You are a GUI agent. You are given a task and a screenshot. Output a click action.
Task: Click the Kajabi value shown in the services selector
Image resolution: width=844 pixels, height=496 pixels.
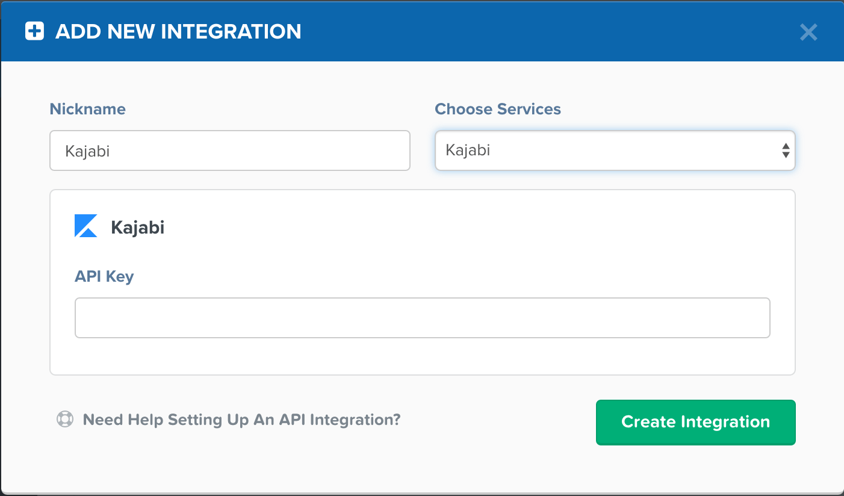[x=468, y=150]
